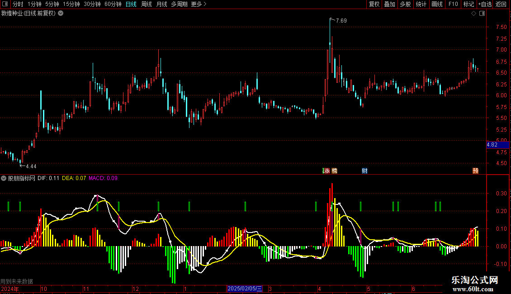Switch to 分时 chart tab

(x=18, y=4)
